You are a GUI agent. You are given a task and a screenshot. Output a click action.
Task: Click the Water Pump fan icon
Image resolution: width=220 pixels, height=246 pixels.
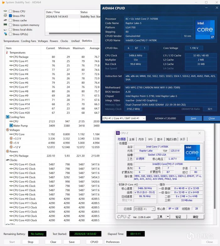11,126
